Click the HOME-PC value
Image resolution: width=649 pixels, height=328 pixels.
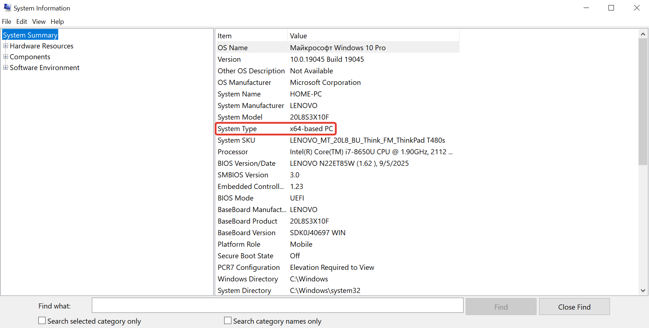(x=306, y=94)
